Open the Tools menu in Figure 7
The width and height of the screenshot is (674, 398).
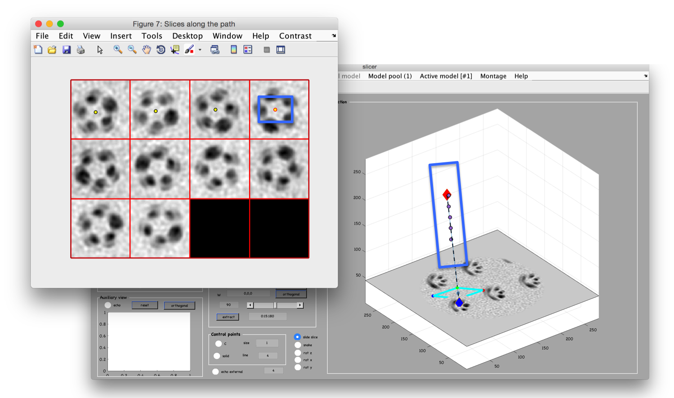tap(152, 36)
